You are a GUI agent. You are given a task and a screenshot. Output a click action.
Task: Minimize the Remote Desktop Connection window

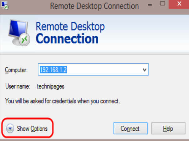[150, 5]
